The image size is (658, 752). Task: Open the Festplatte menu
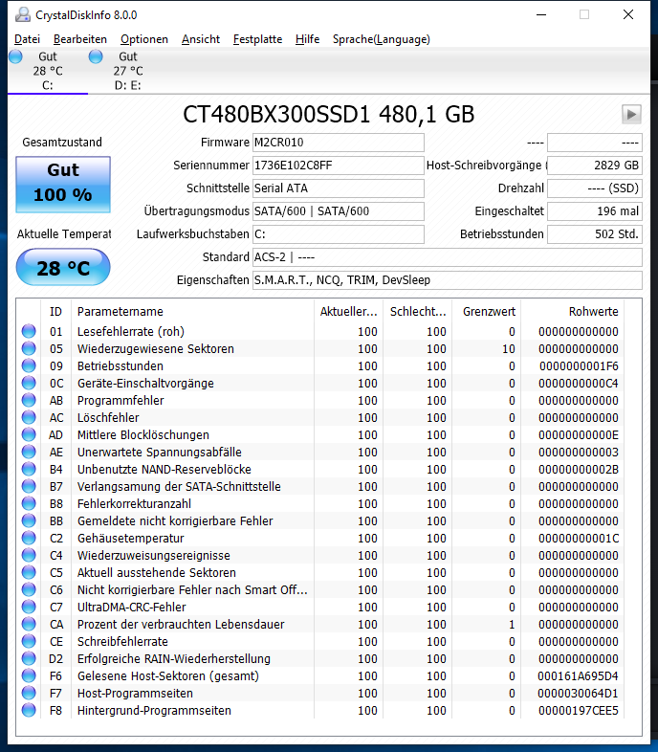pyautogui.click(x=257, y=39)
